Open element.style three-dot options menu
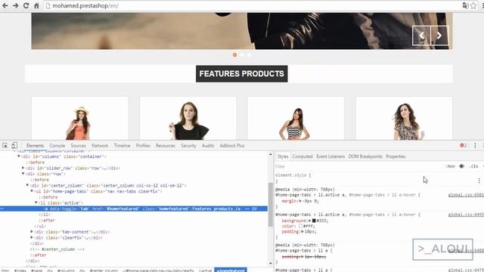This screenshot has height=272, width=484. (x=479, y=181)
